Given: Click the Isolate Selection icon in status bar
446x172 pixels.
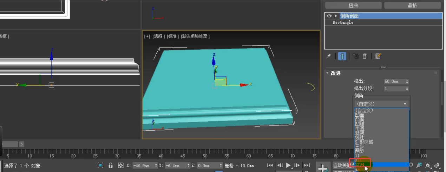Looking at the screenshot, I should point(100,165).
